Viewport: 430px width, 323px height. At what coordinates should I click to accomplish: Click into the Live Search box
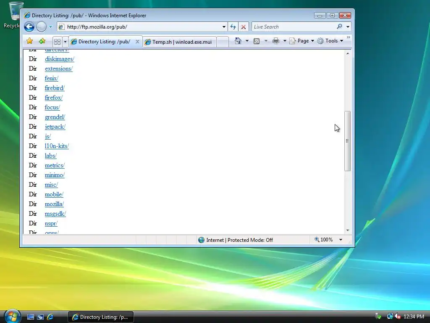pyautogui.click(x=294, y=26)
